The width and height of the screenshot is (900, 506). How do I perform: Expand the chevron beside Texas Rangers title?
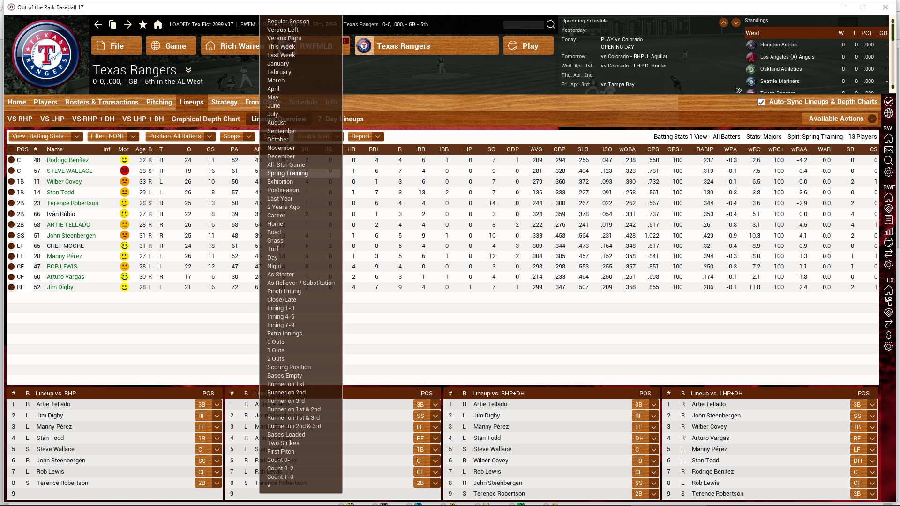point(188,70)
